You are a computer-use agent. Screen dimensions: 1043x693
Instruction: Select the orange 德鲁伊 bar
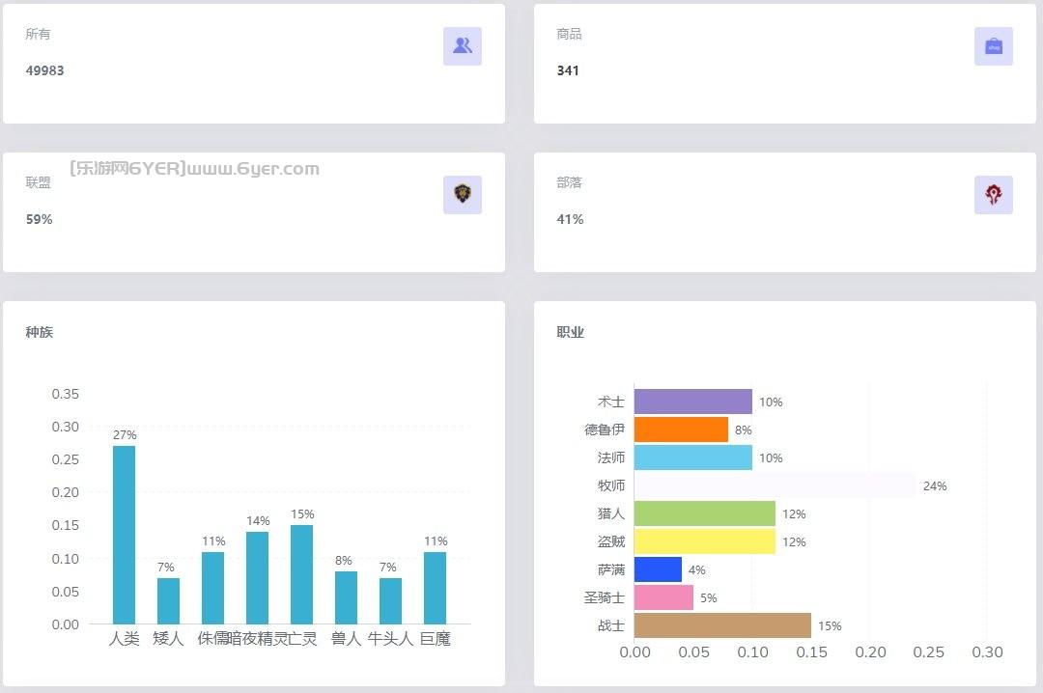pos(681,430)
